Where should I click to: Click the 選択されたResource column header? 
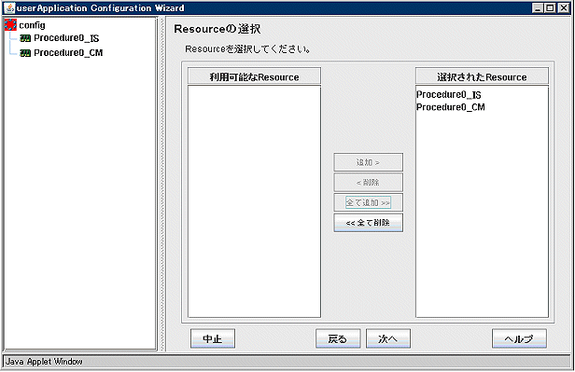(x=482, y=76)
